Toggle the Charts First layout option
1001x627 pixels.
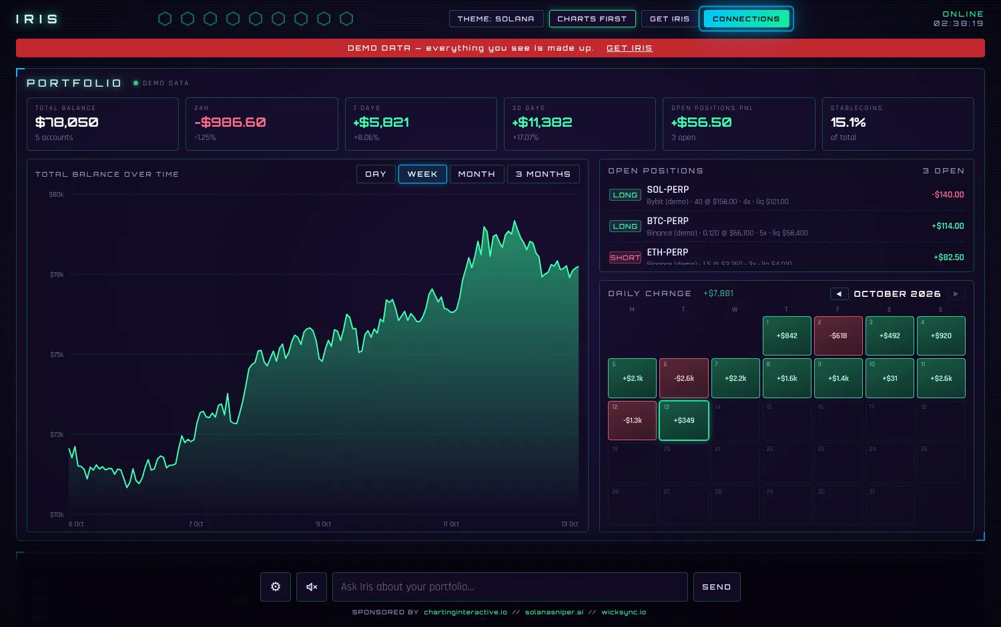[x=592, y=19]
